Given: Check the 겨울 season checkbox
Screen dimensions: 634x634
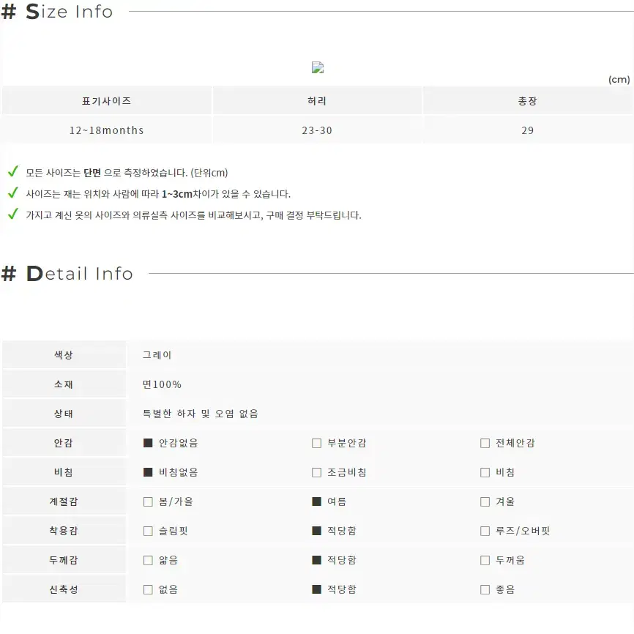Looking at the screenshot, I should [x=485, y=501].
